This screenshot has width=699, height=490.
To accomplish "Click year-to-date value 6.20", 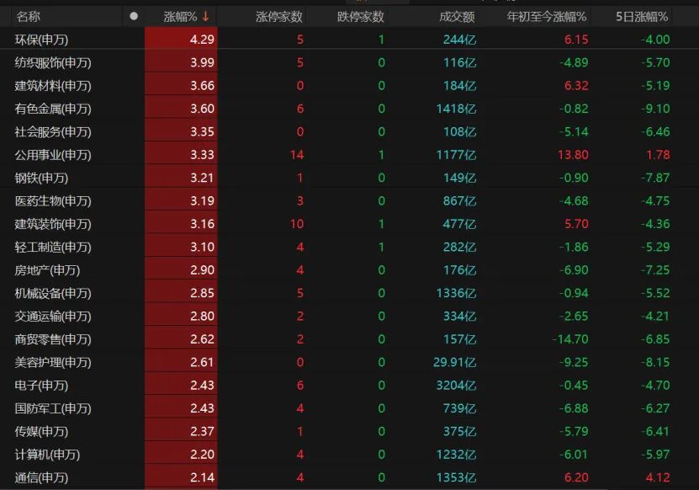I will 576,477.
